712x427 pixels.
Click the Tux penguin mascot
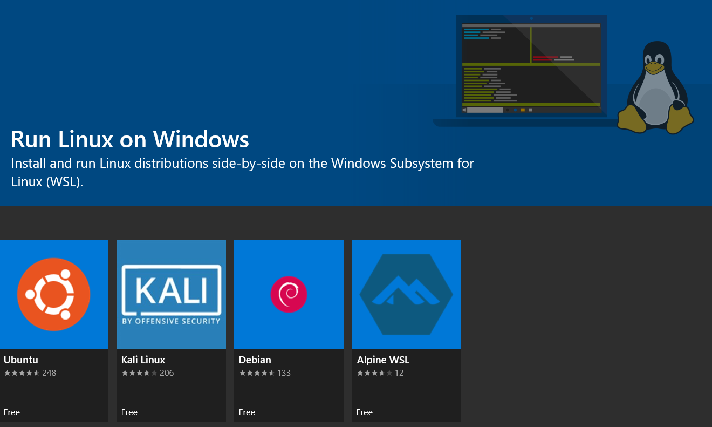(x=655, y=89)
